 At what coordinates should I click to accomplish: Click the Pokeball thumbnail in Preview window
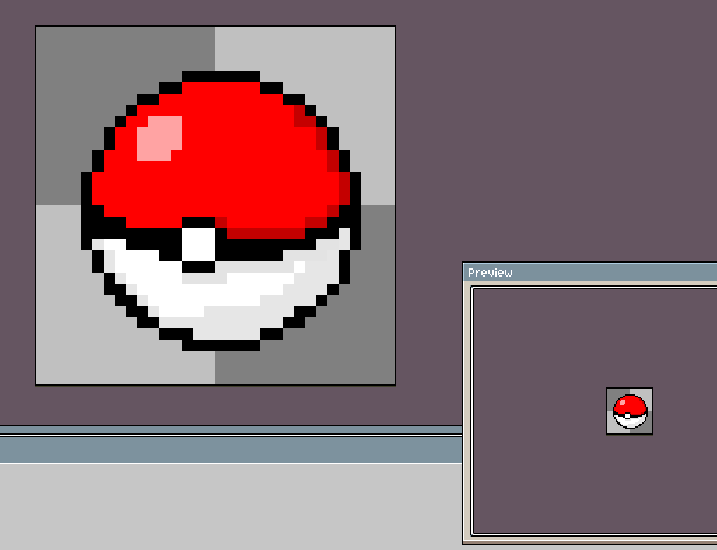(x=630, y=411)
